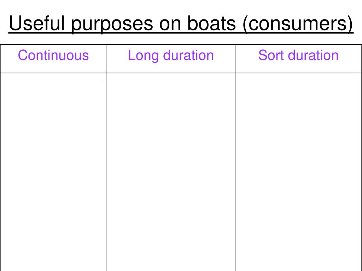
Task: Select "duration" in the Long duration header
Action: coord(188,55)
